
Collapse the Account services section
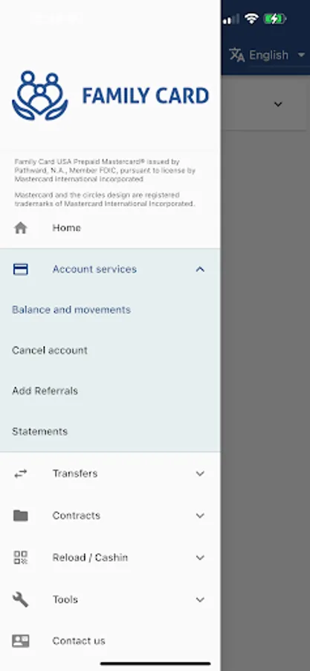200,269
